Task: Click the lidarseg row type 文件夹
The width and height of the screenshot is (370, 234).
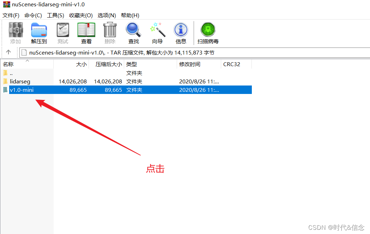Action: [134, 81]
